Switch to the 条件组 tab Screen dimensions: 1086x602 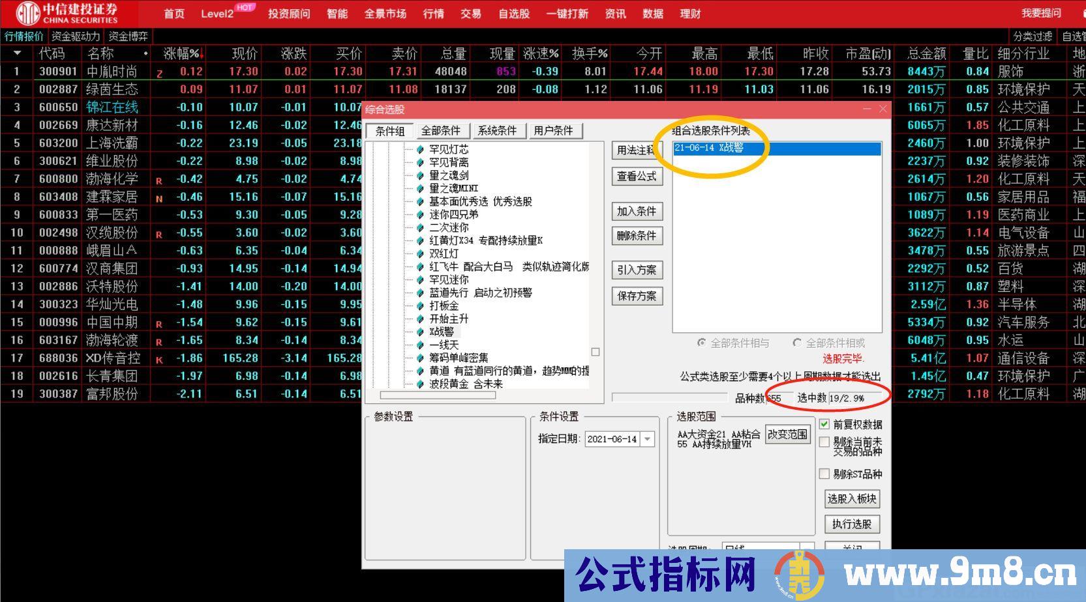(390, 131)
